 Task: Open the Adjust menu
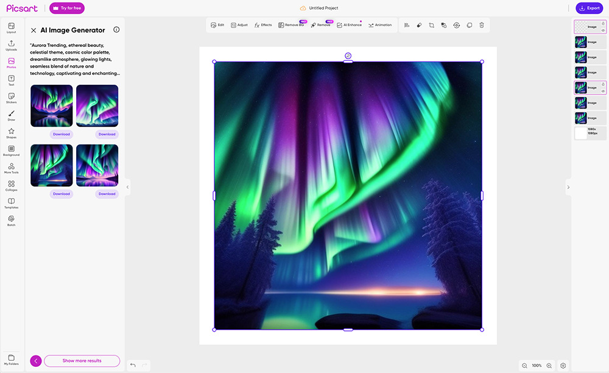(x=239, y=25)
